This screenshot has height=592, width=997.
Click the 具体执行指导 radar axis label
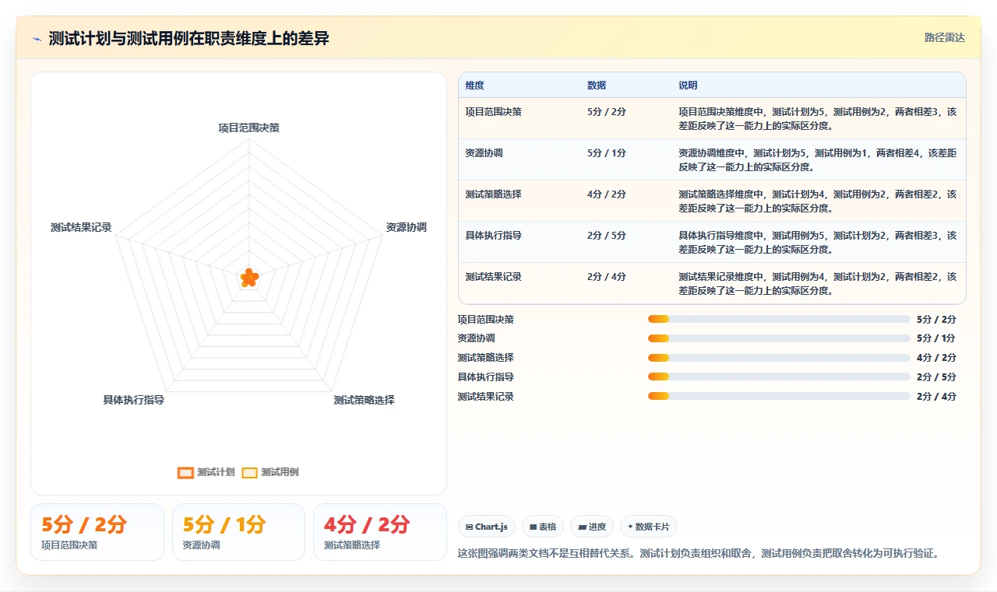pyautogui.click(x=133, y=400)
